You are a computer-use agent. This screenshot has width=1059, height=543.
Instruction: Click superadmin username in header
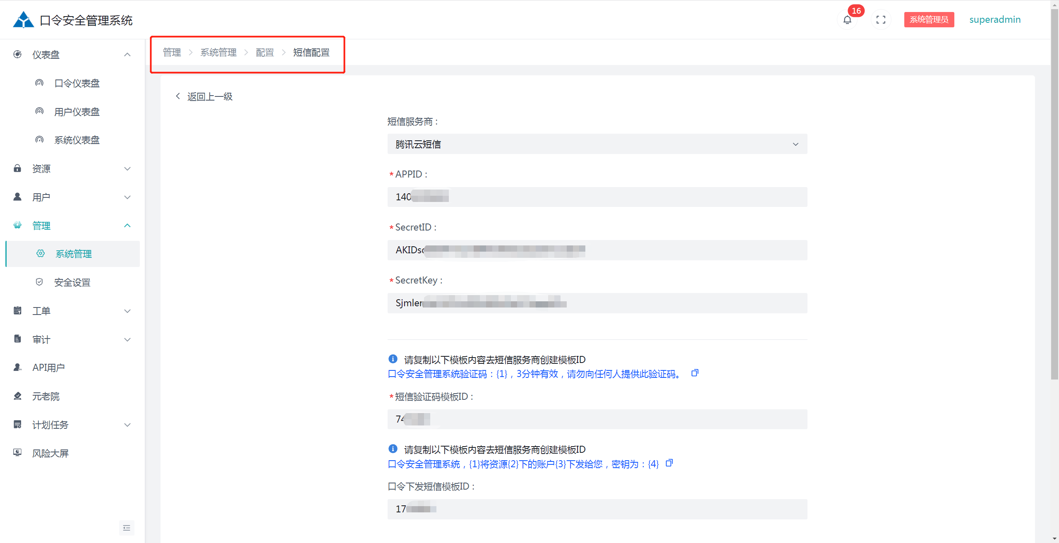tap(994, 20)
